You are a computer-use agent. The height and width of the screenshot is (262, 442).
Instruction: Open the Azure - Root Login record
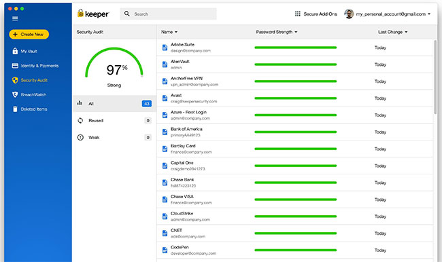(295, 115)
